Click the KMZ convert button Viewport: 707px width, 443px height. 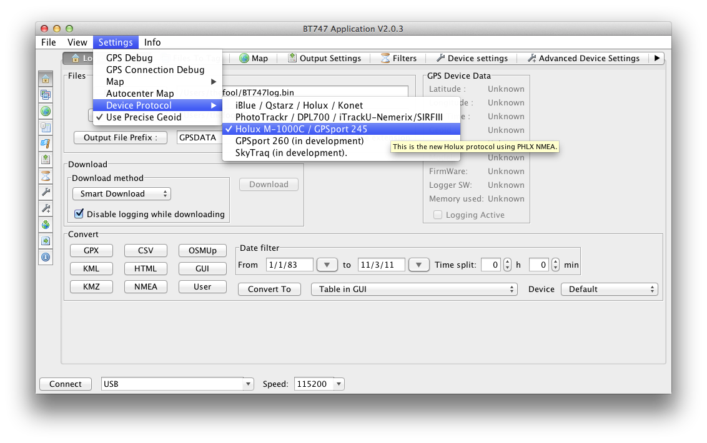click(x=91, y=286)
